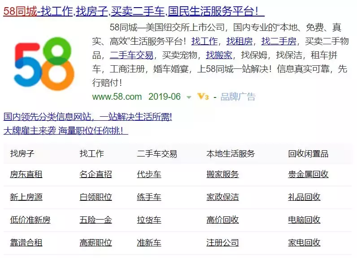Viewport: 357px width, 258px height.
Task: Open 国内领先分类信息网站 sublink
Action: coord(87,117)
